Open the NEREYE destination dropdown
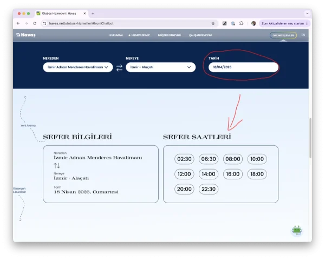 [x=161, y=67]
